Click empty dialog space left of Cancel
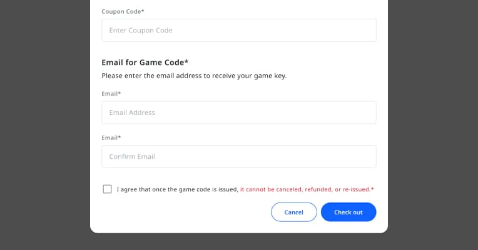The width and height of the screenshot is (478, 250). (x=186, y=212)
